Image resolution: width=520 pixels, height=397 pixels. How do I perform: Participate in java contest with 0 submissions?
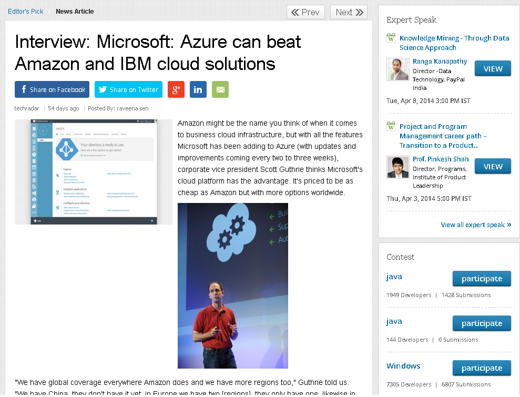[x=482, y=323]
